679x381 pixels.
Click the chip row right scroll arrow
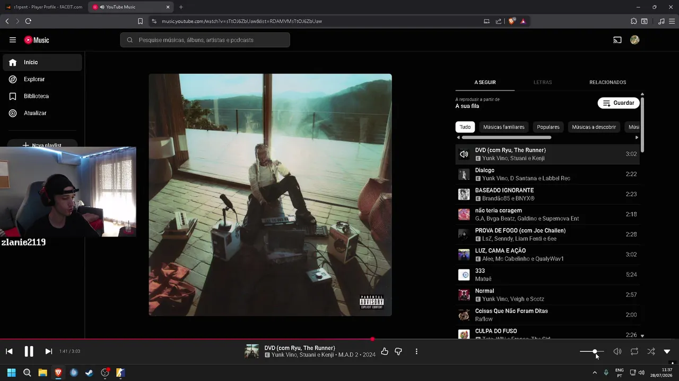tap(637, 137)
